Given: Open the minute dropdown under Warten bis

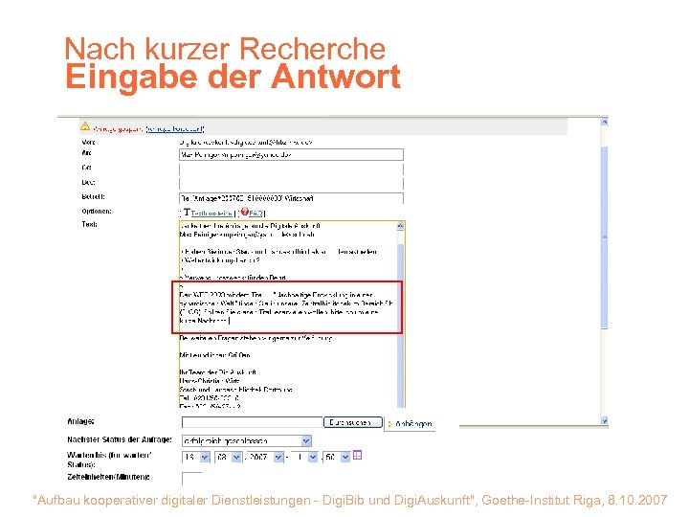Looking at the screenshot, I should click(345, 458).
